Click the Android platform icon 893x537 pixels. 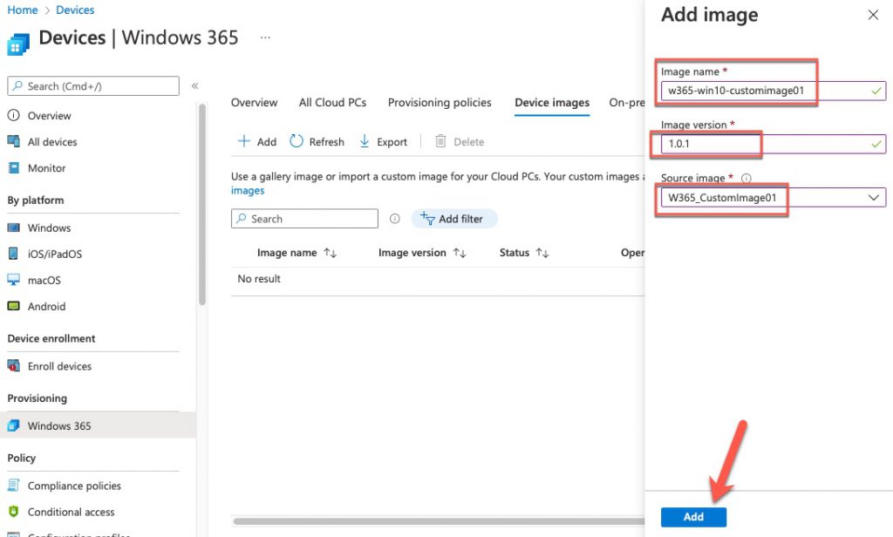[13, 306]
